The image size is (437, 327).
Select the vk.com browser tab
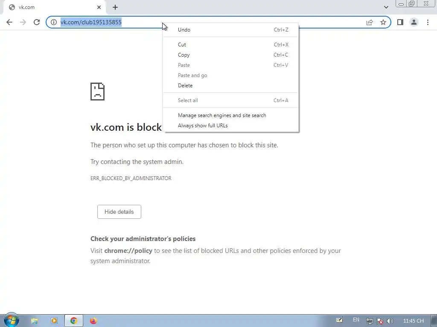click(54, 7)
